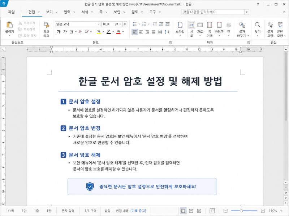Apply bold with the first 가 button
Viewport: 289px width, 216px height.
click(x=59, y=32)
